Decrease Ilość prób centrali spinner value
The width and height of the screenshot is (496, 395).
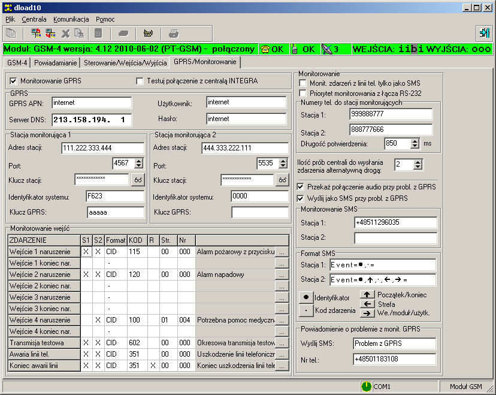pyautogui.click(x=418, y=167)
